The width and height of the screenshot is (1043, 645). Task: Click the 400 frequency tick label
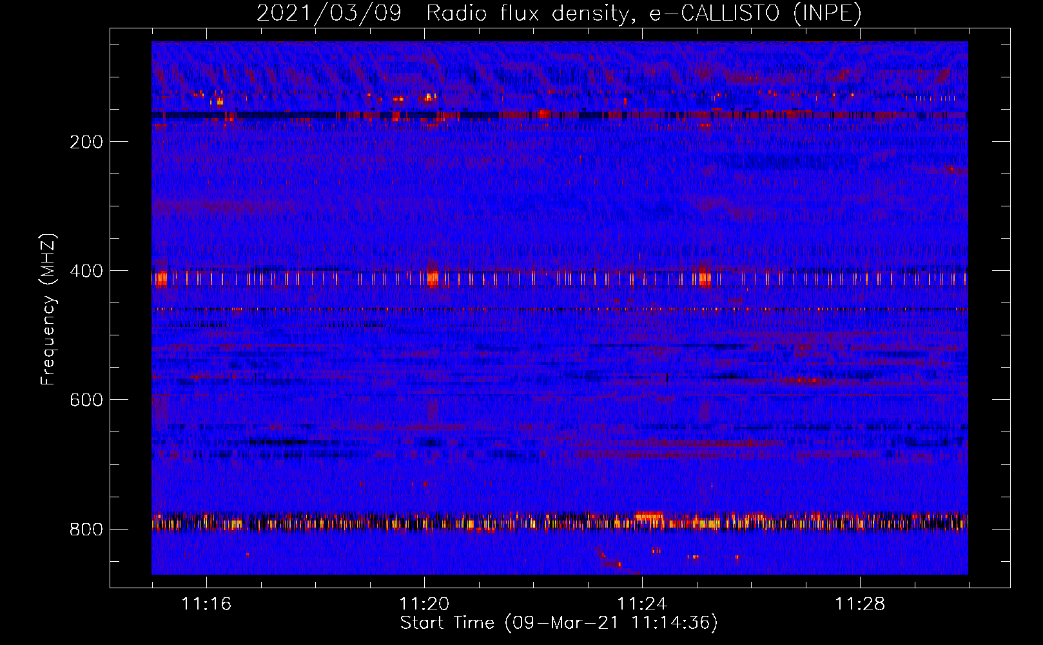click(86, 271)
